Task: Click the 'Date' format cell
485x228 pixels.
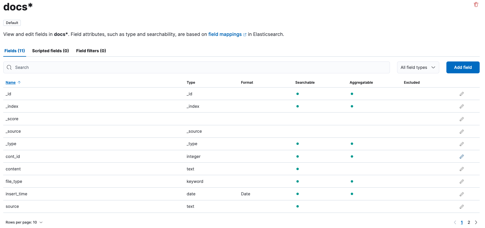Action: pyautogui.click(x=246, y=194)
